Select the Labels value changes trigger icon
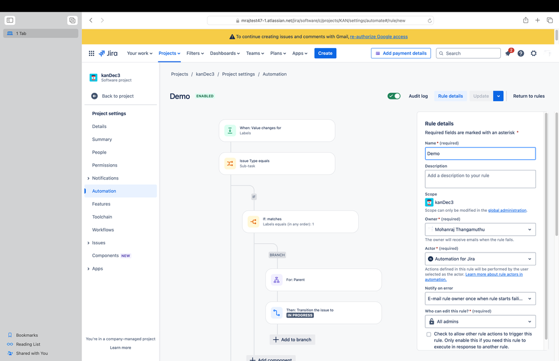The height and width of the screenshot is (361, 559). tap(230, 131)
